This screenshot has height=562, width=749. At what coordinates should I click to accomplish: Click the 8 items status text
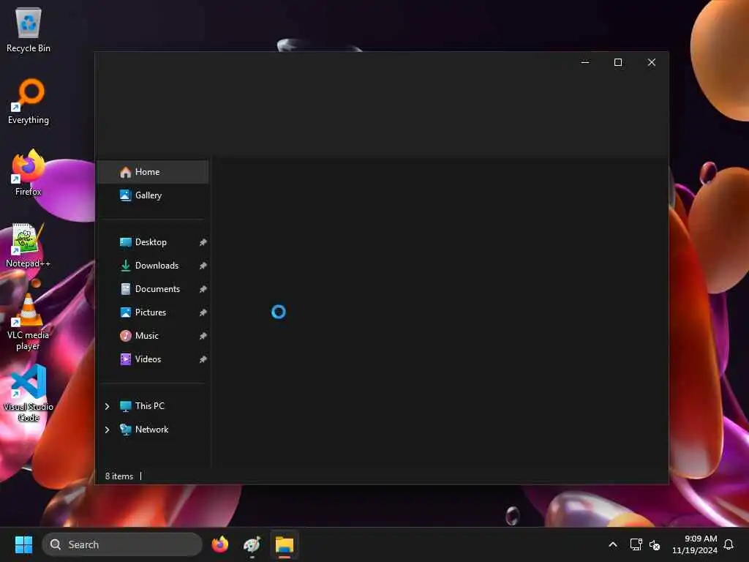click(x=119, y=476)
